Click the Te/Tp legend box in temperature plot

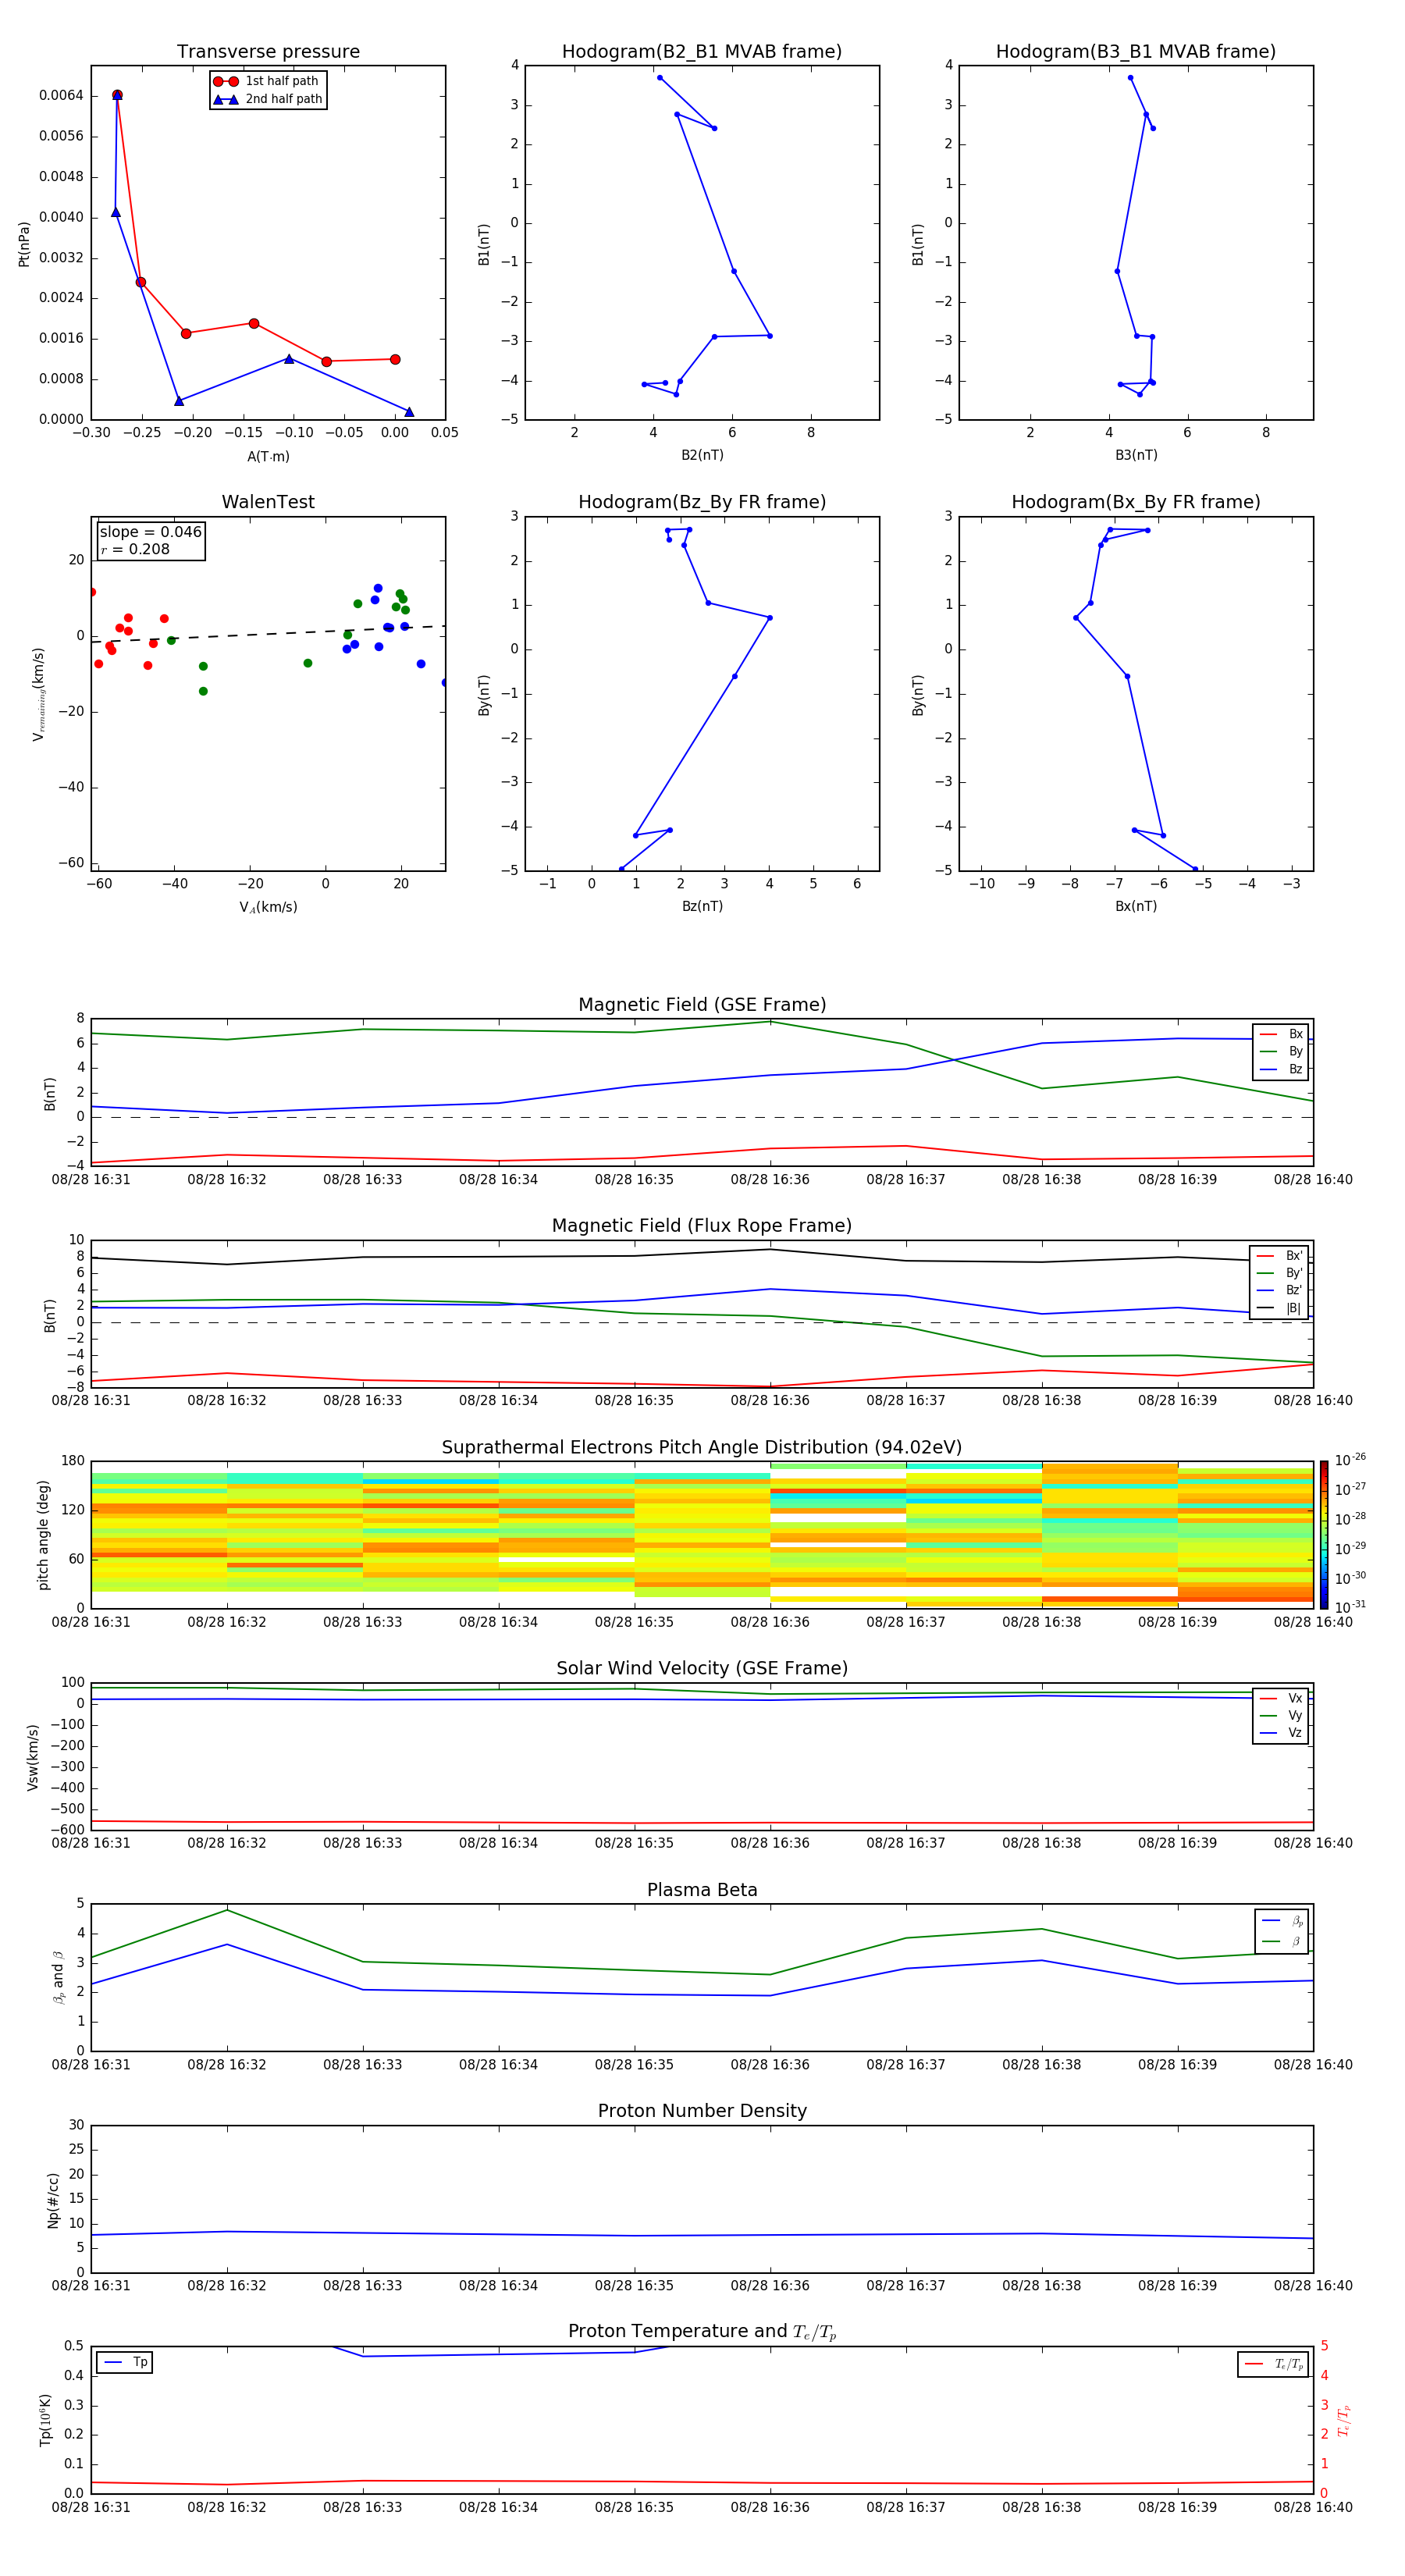1273,2364
